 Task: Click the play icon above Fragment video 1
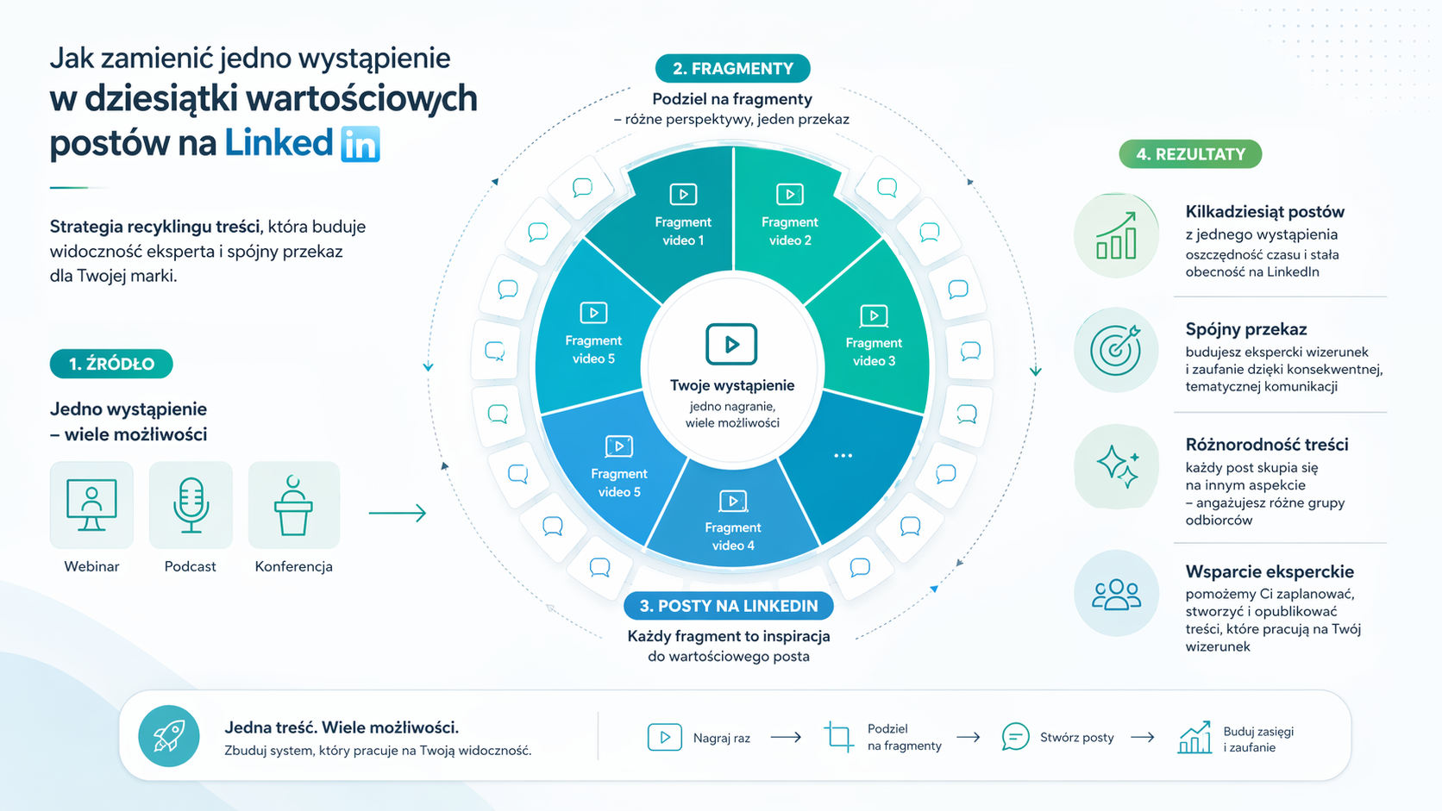683,194
